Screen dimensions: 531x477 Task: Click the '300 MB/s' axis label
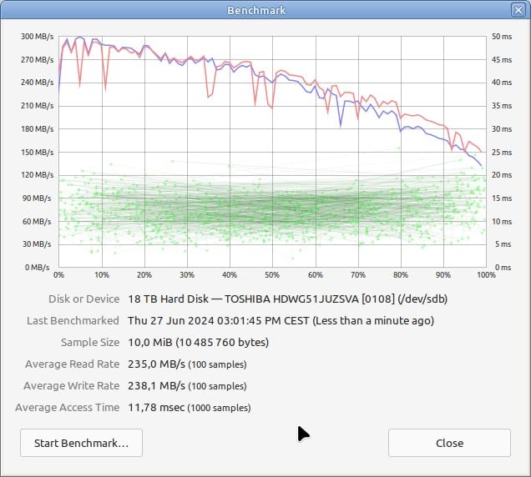[38, 37]
